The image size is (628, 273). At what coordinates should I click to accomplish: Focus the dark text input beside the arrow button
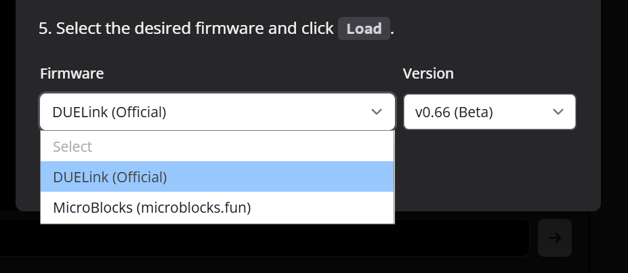[x=264, y=238]
